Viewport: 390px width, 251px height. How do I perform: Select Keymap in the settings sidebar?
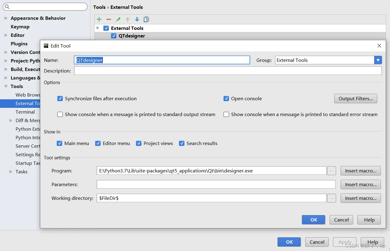click(x=20, y=27)
